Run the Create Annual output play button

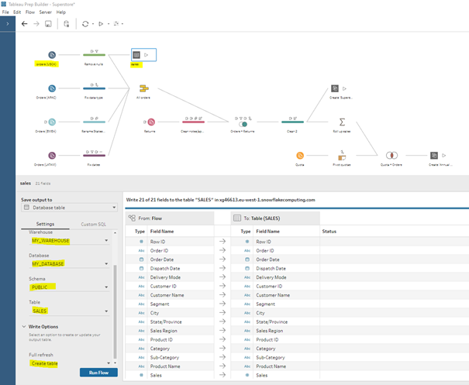tap(444, 156)
